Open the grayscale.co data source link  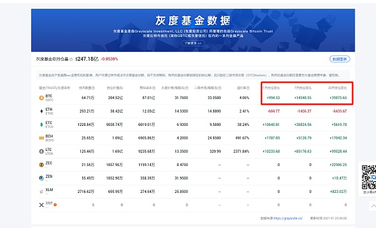tap(288, 218)
